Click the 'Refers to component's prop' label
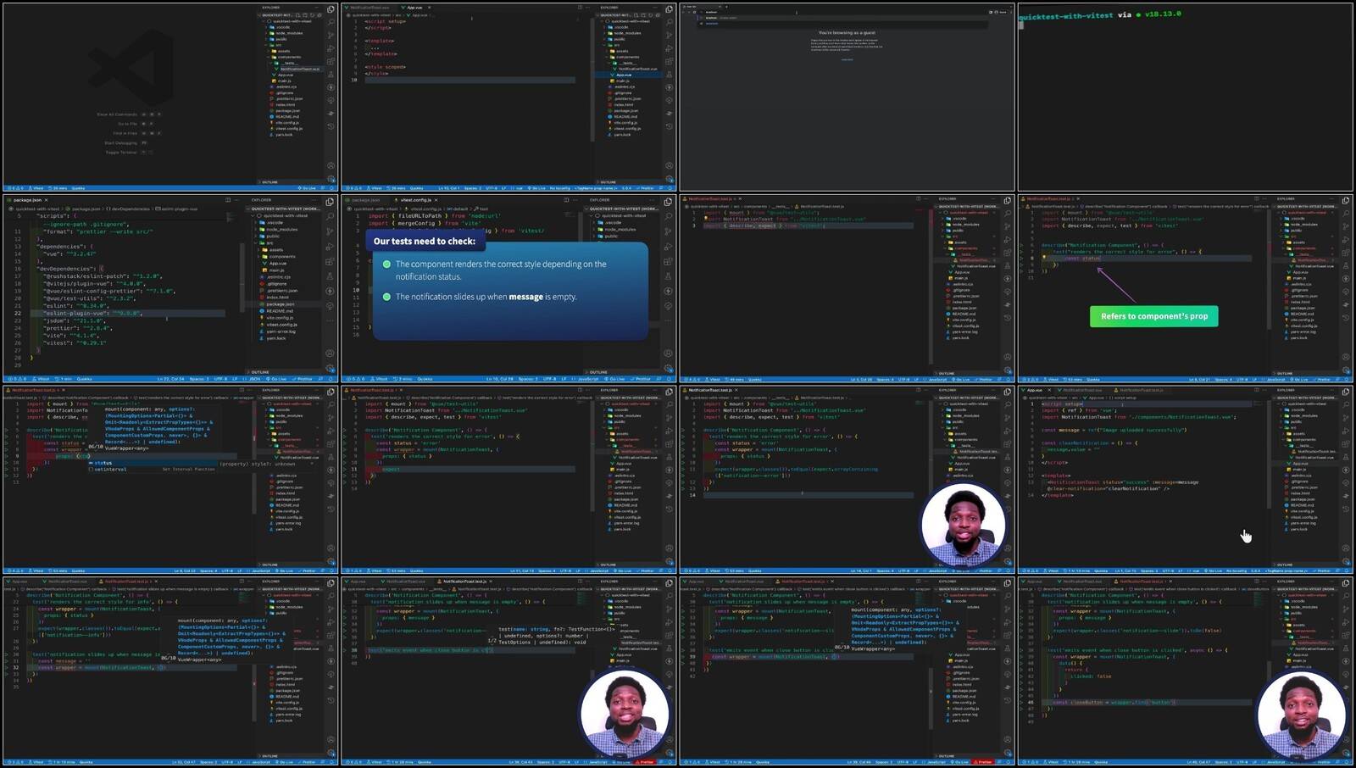Viewport: 1356px width, 768px height. click(1153, 316)
